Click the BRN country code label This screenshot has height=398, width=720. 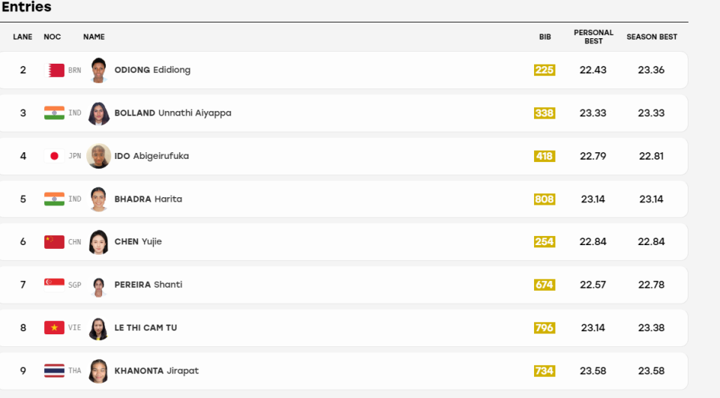pyautogui.click(x=74, y=70)
